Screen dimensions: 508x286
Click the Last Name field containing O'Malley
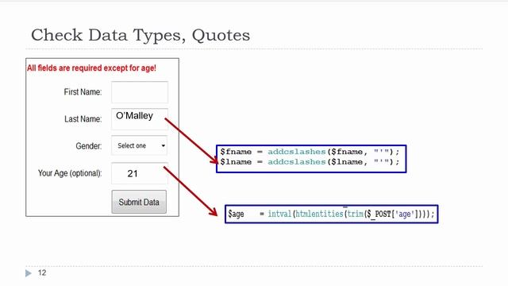click(140, 119)
